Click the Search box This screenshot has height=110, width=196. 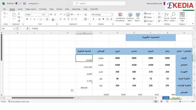point(99,3)
